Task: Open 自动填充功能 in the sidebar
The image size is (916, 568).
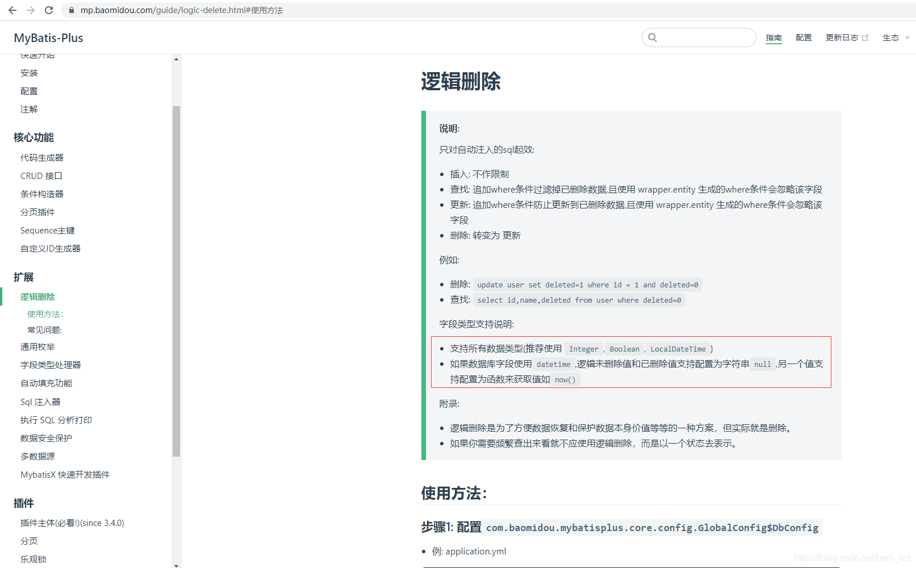Action: click(47, 383)
